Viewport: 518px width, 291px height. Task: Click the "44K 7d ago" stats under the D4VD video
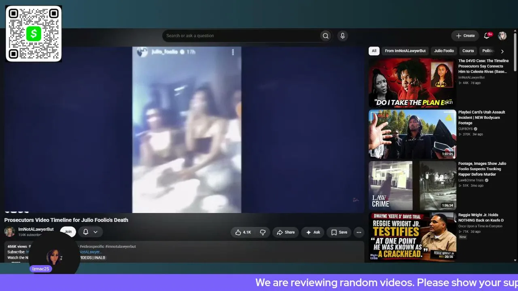pos(470,83)
